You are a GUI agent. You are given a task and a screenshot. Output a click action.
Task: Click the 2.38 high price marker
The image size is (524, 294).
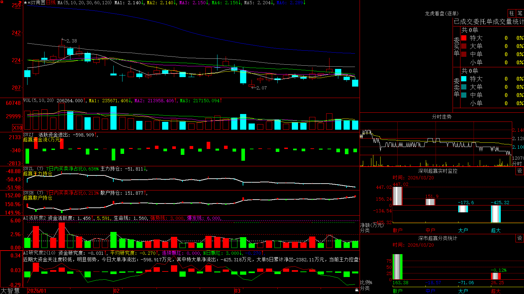71,41
